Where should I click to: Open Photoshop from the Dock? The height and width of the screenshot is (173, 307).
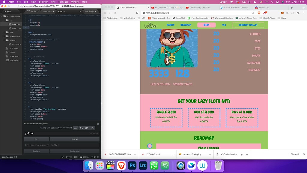point(132,165)
